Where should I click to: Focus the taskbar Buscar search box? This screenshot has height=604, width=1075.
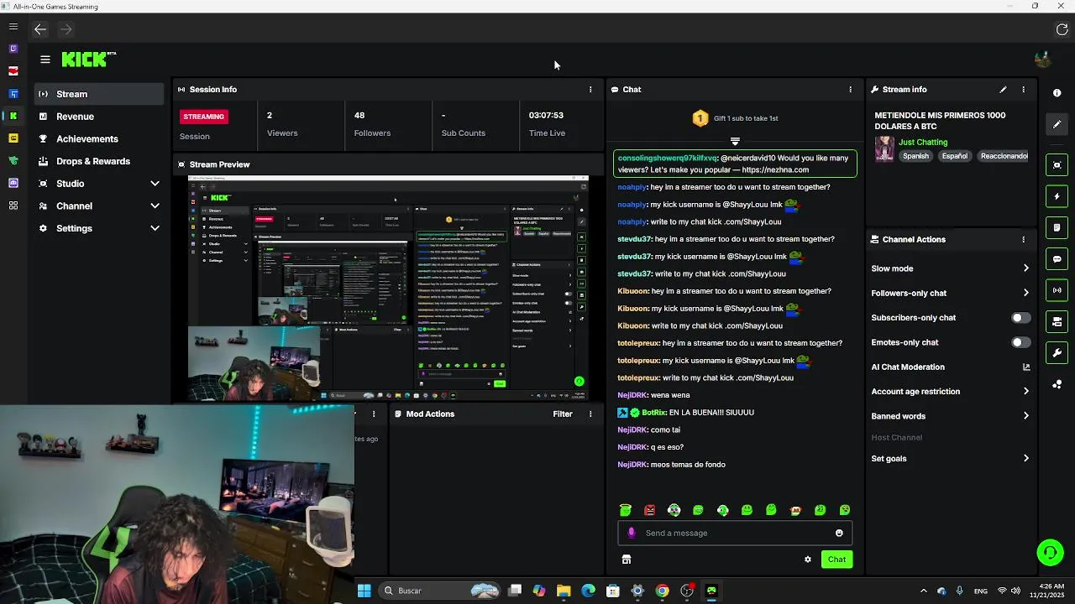(441, 591)
